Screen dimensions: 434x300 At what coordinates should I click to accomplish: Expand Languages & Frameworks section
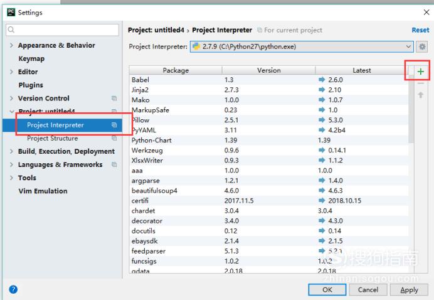pyautogui.click(x=11, y=164)
